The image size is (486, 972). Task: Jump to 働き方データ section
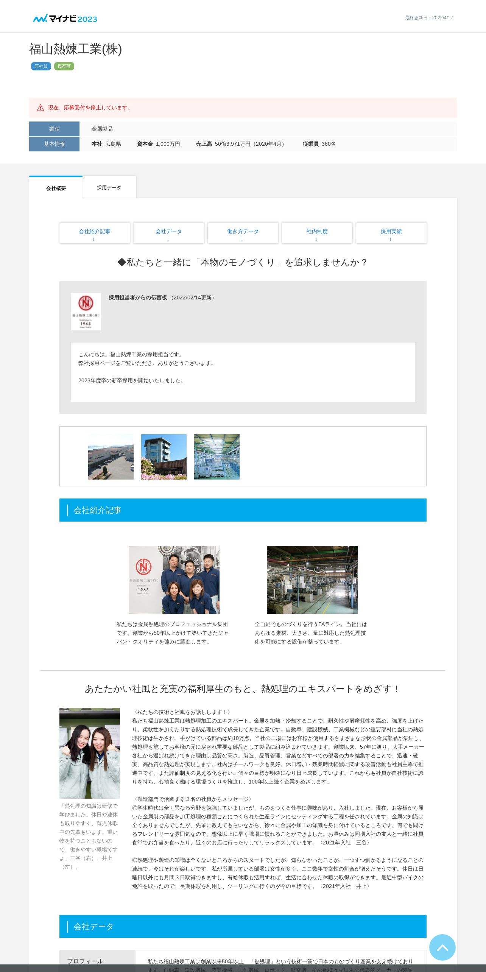coord(243,233)
